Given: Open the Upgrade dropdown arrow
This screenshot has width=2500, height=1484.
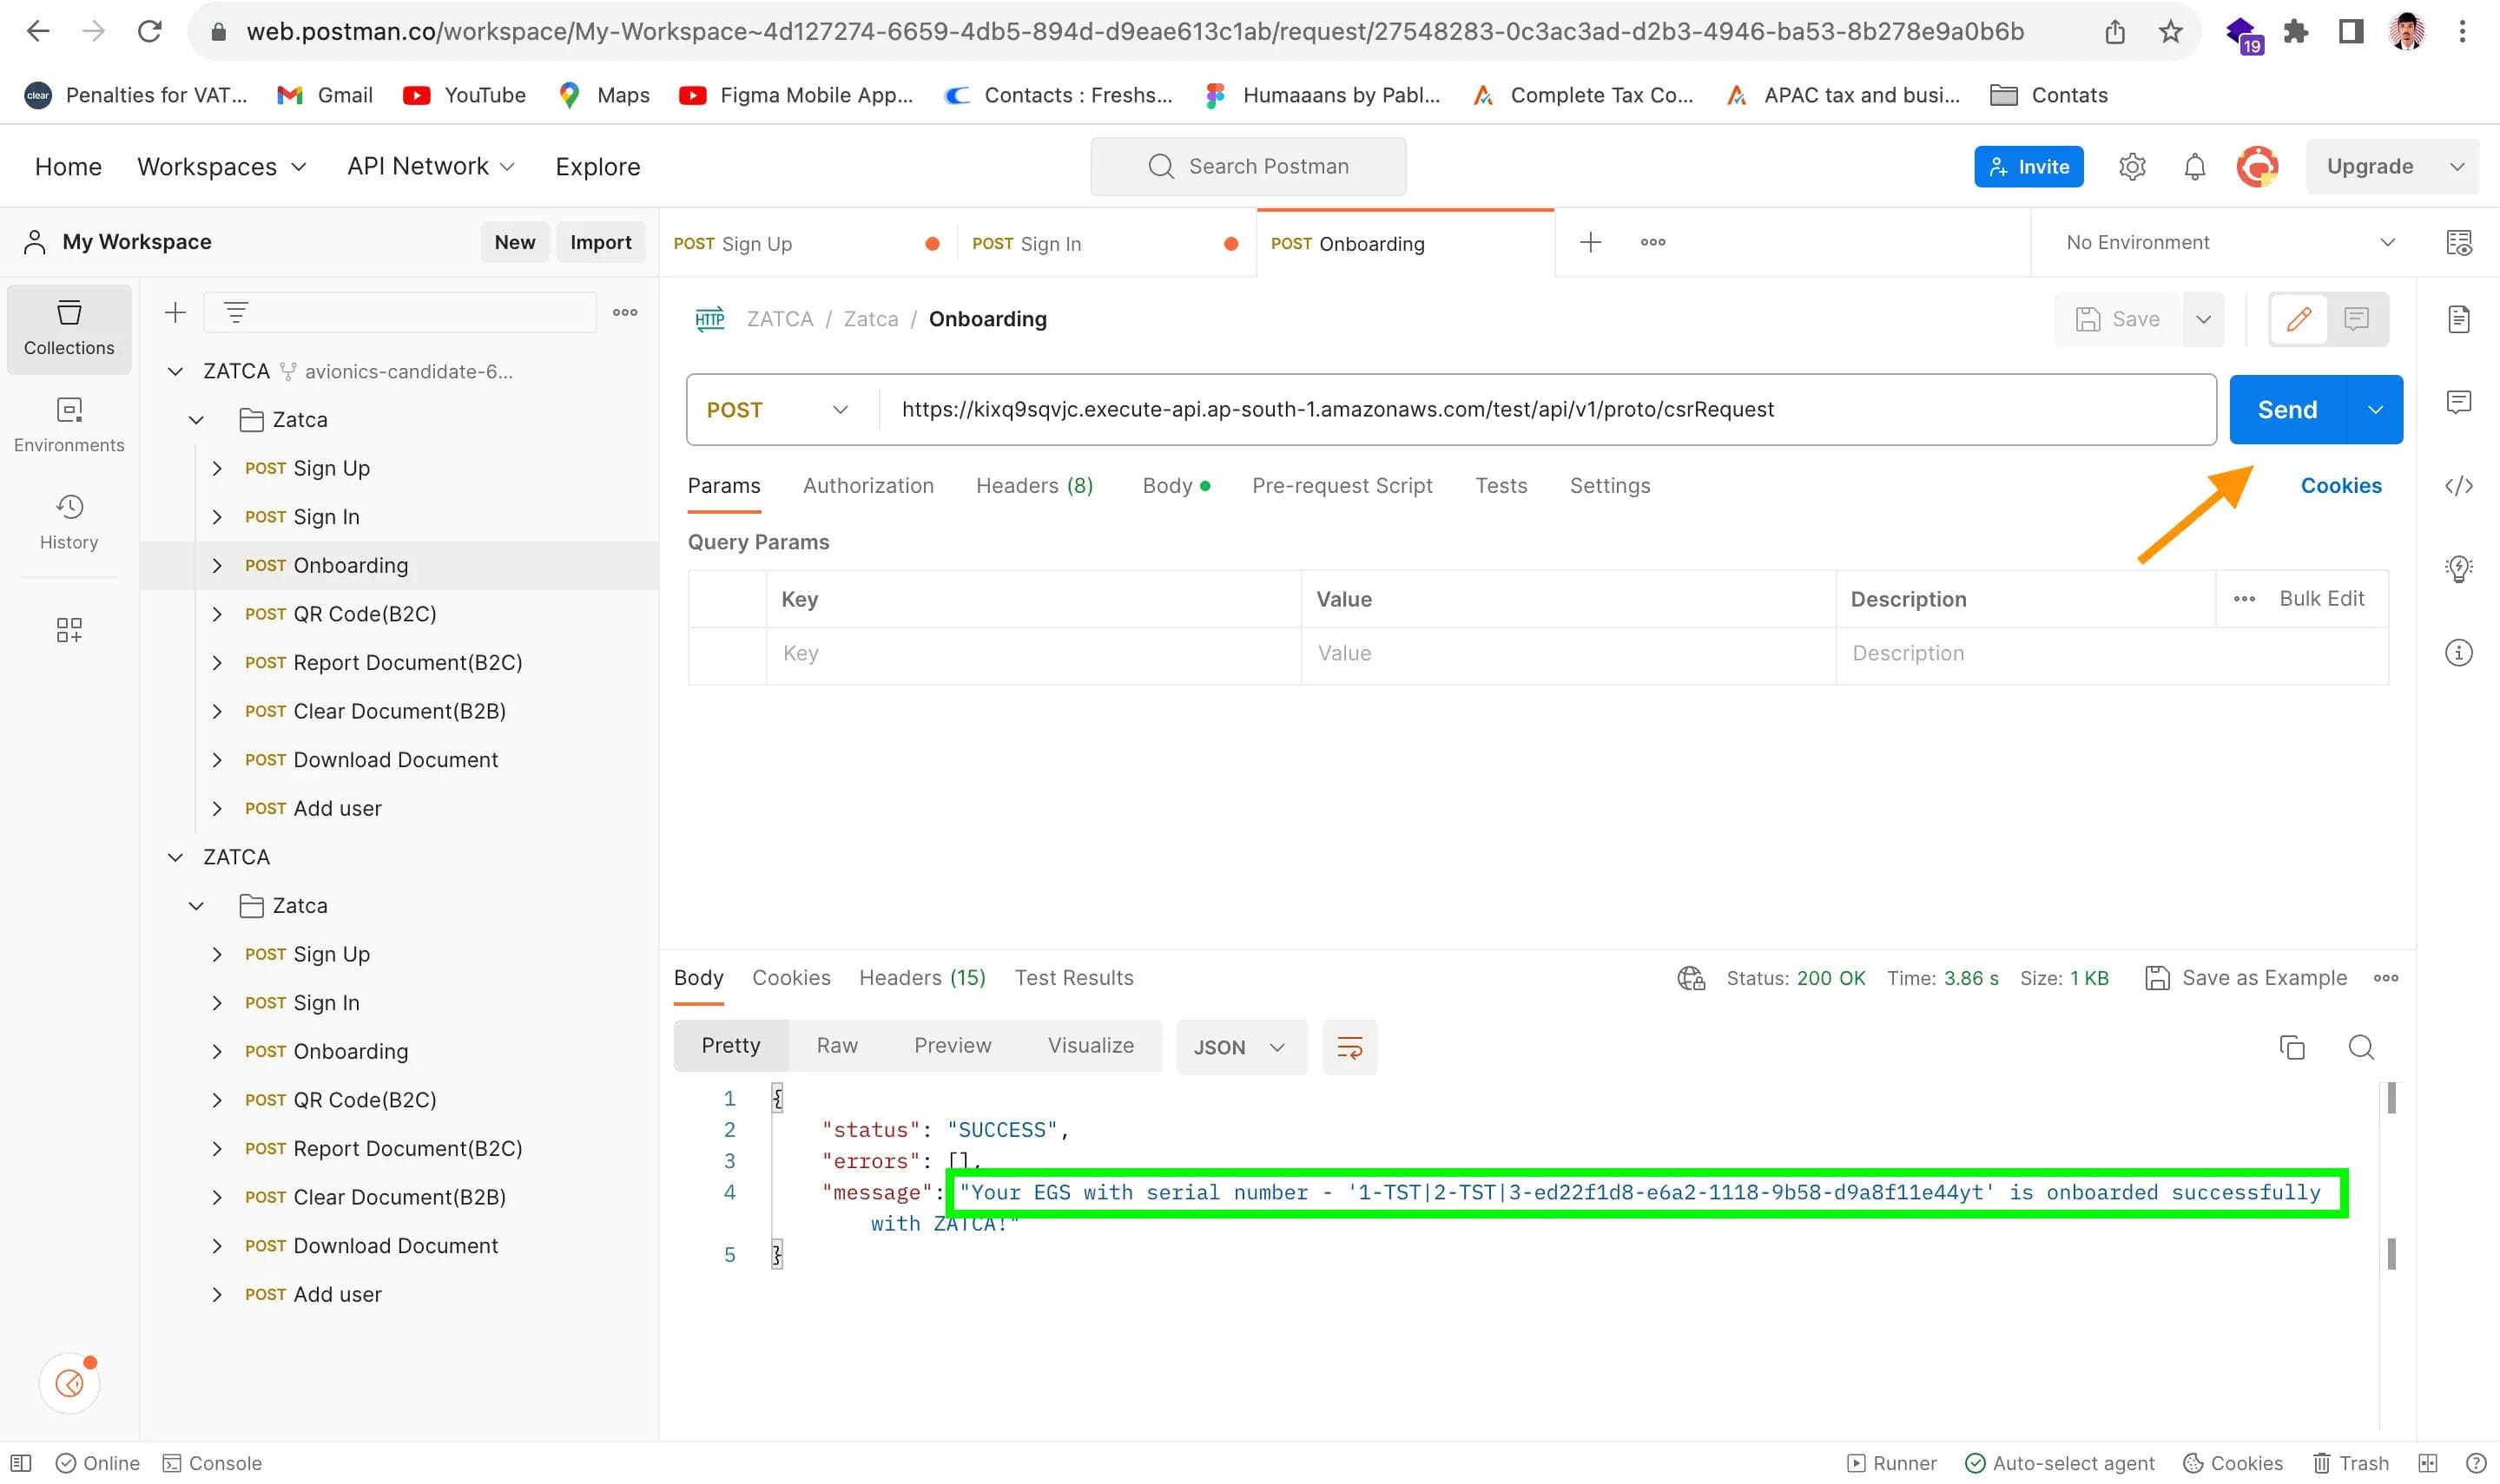Looking at the screenshot, I should [2456, 167].
